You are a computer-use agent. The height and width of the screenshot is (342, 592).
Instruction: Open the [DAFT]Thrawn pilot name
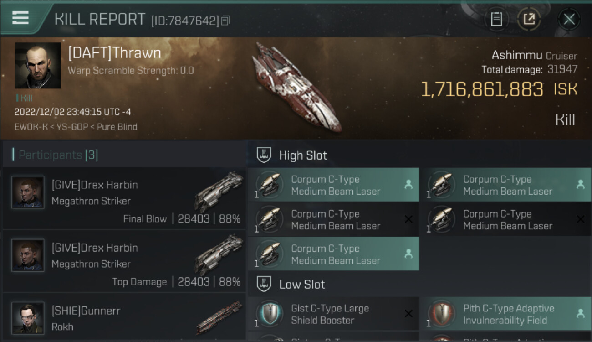[x=114, y=53]
